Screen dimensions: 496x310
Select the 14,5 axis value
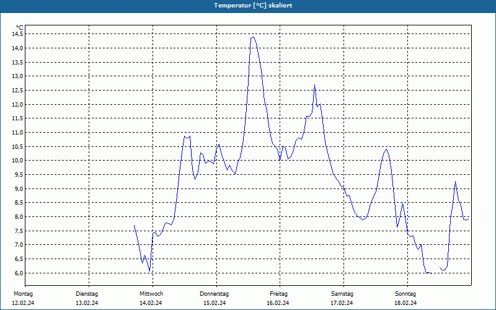[x=17, y=34]
